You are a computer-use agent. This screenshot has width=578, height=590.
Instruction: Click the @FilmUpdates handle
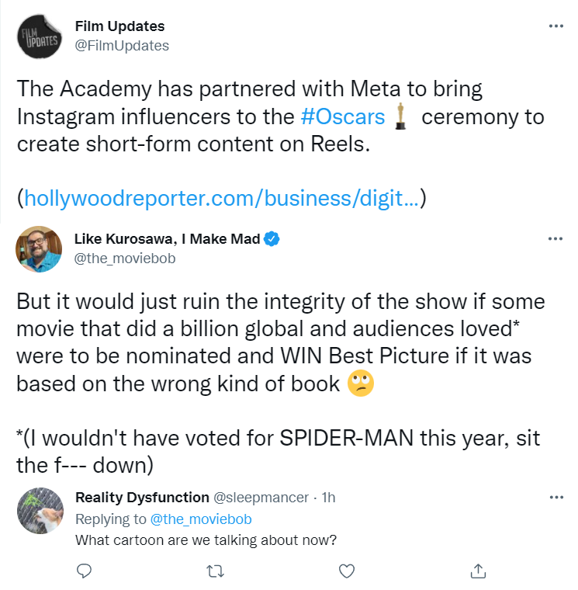(x=122, y=46)
